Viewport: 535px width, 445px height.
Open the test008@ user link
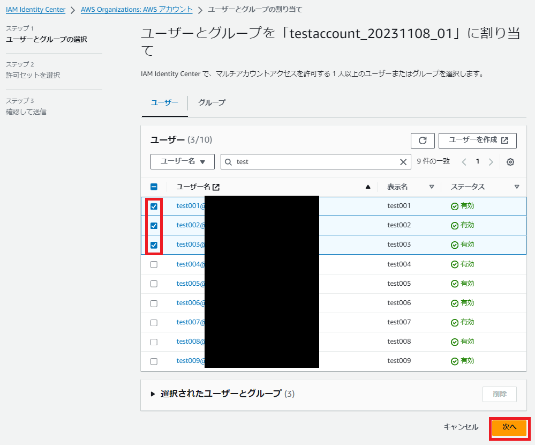[191, 342]
